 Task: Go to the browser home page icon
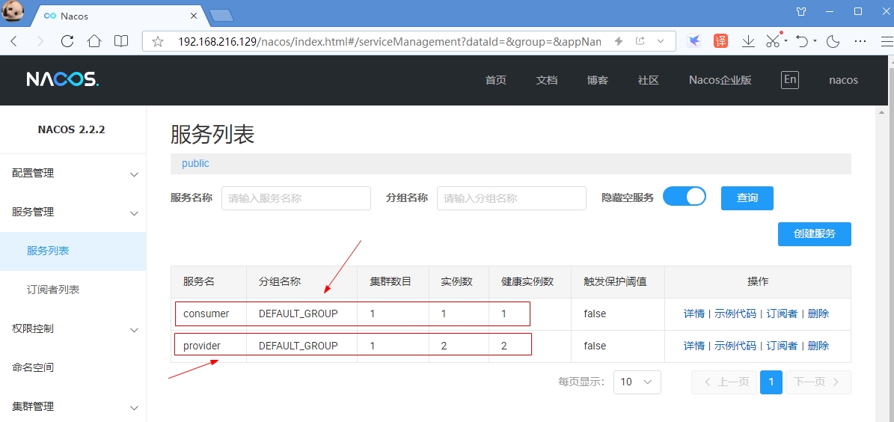(x=94, y=41)
